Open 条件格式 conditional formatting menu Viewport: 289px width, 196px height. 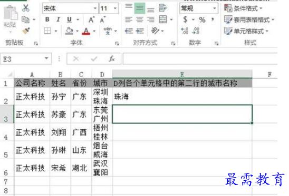(x=243, y=8)
